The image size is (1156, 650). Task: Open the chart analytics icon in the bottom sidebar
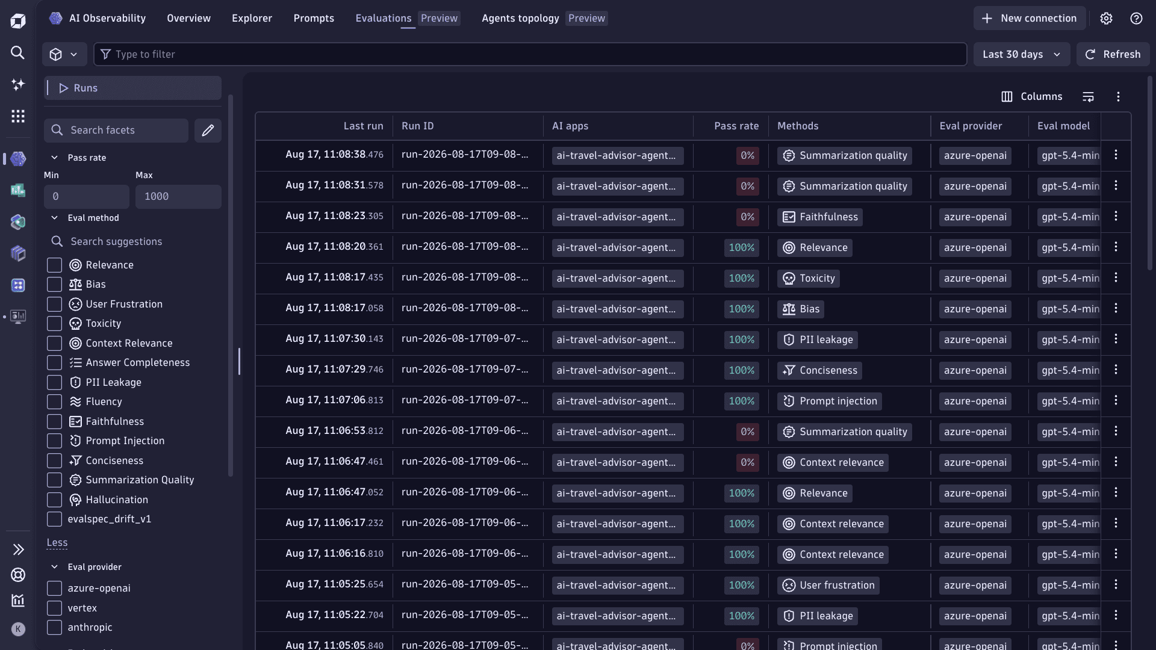(18, 600)
